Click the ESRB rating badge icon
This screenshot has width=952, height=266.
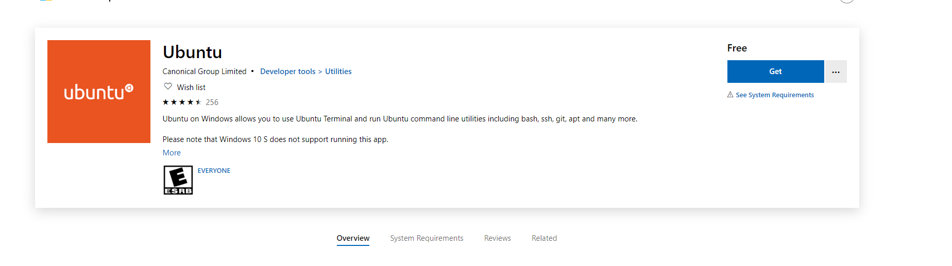click(178, 180)
